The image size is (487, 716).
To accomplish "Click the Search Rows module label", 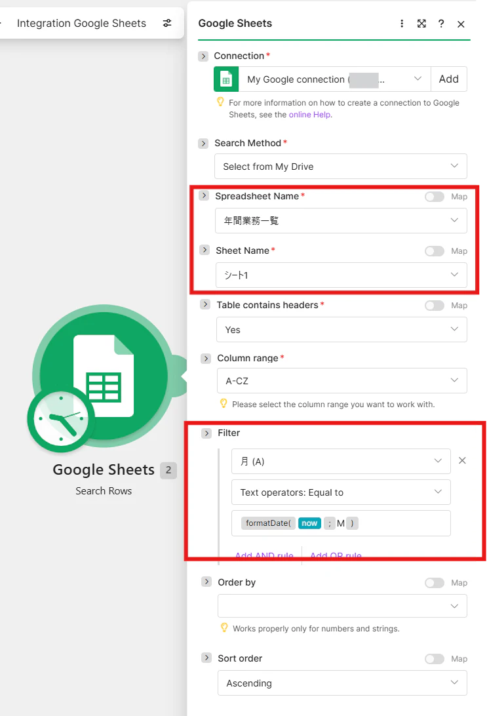I will 104,491.
